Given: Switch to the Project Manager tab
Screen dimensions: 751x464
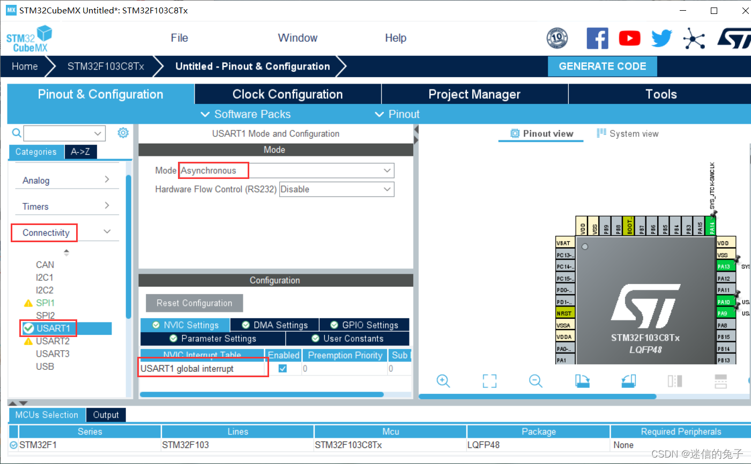Looking at the screenshot, I should click(x=474, y=94).
